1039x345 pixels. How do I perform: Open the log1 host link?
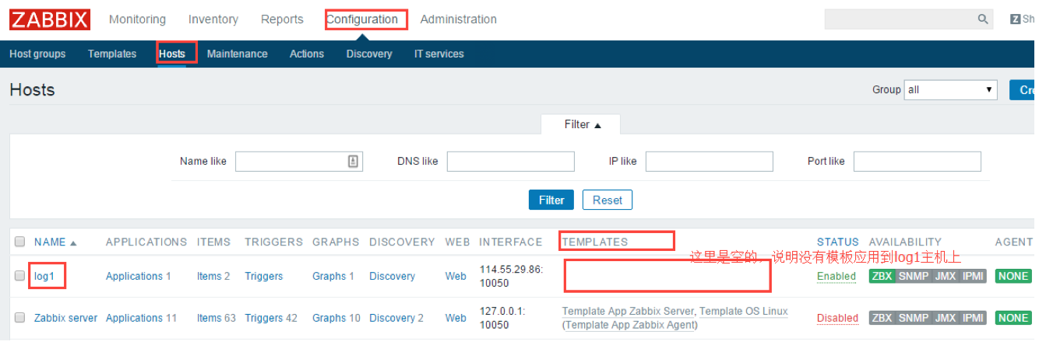[x=44, y=276]
